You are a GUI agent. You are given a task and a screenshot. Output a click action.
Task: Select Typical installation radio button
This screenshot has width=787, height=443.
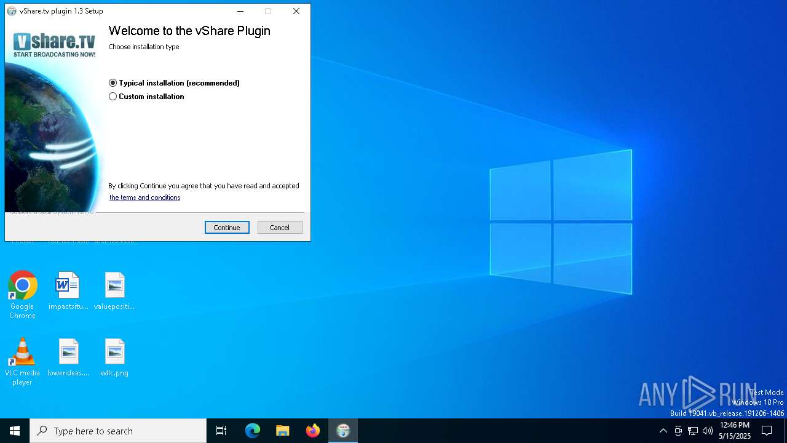pos(113,83)
